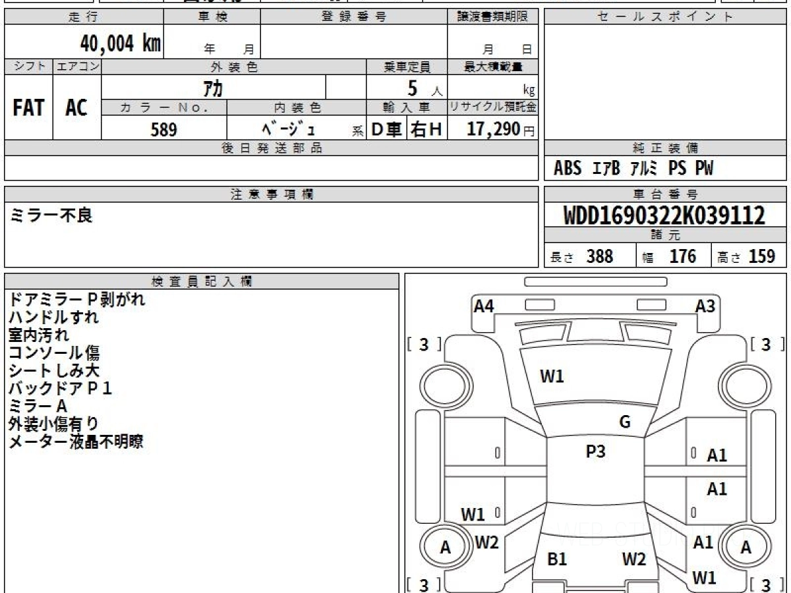Click the B1 mark on the diagram
The height and width of the screenshot is (593, 791).
point(558,559)
